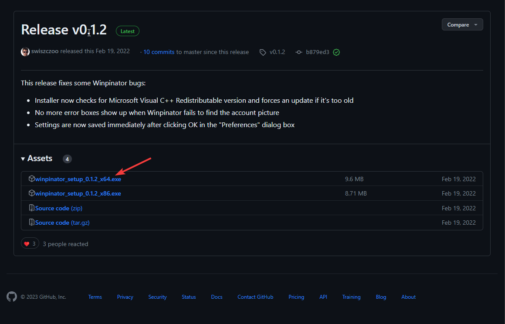The height and width of the screenshot is (324, 505).
Task: Click the Assets count badge showing 4
Action: tap(67, 159)
